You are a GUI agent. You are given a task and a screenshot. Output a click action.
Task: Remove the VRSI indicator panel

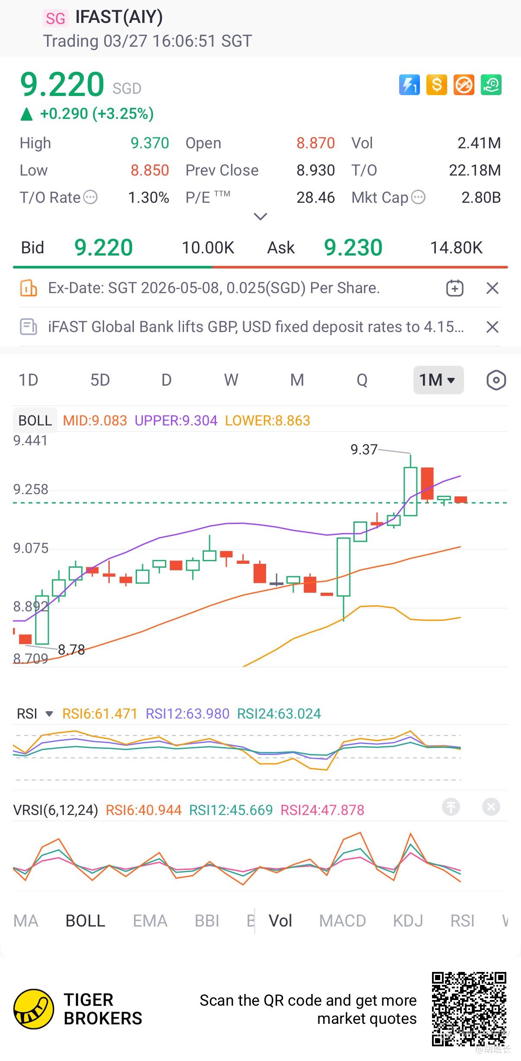[x=491, y=807]
